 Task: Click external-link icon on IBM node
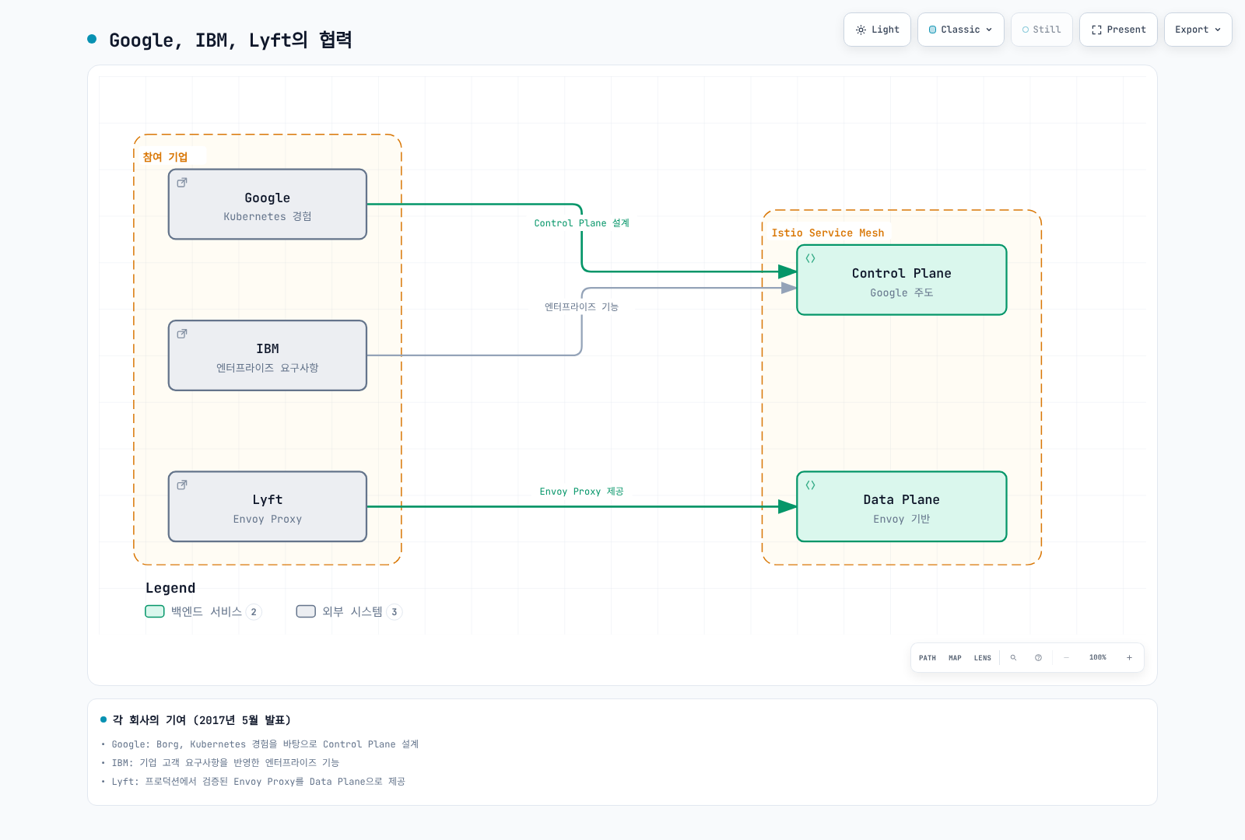pyautogui.click(x=182, y=334)
